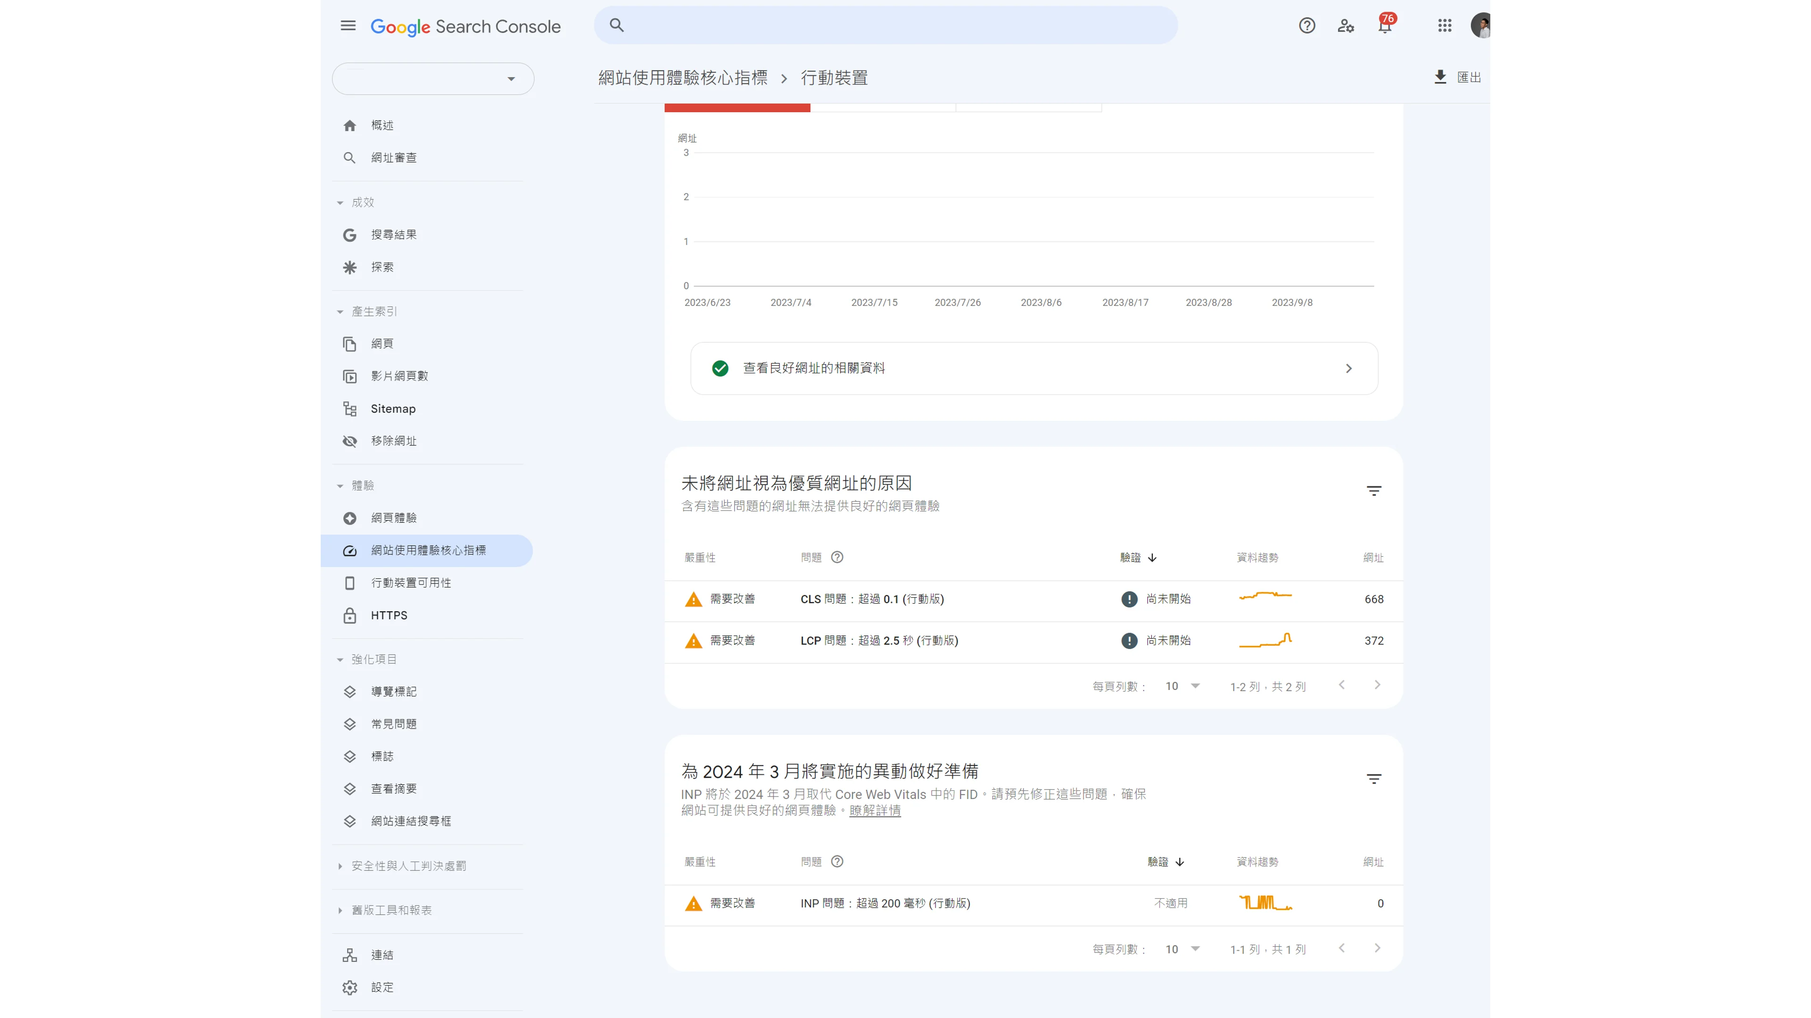1811x1018 pixels.
Task: Click filter icon in 2024 年 3 月 section
Action: tap(1374, 779)
